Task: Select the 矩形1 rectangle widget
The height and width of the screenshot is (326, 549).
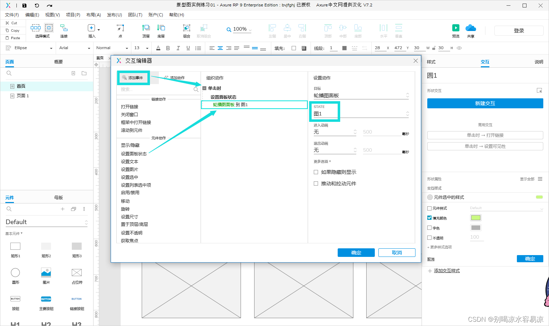Action: click(x=15, y=249)
